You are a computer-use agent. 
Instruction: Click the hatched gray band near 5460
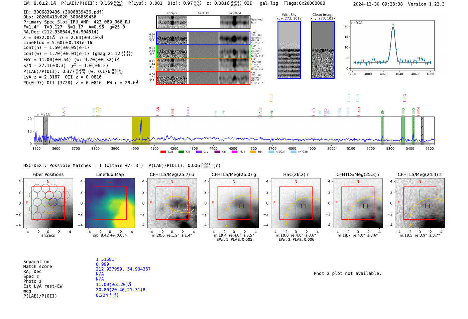[x=422, y=130]
